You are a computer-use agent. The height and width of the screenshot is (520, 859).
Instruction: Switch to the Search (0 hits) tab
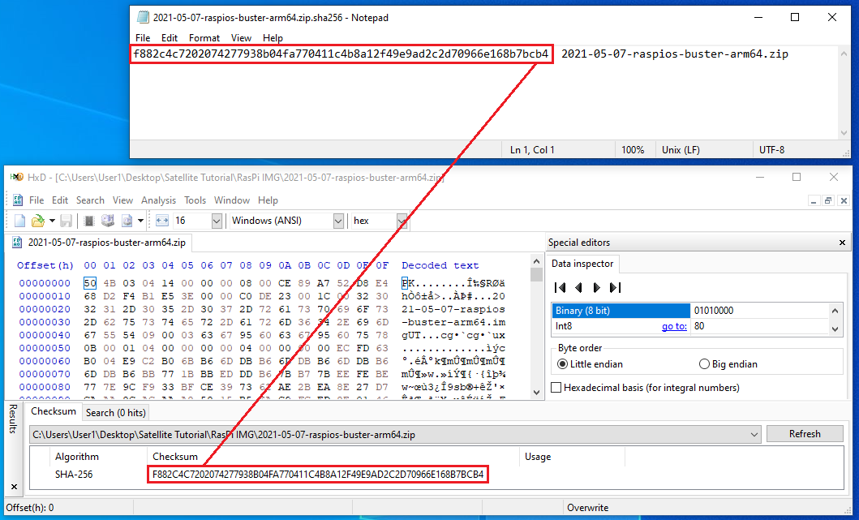(x=116, y=412)
